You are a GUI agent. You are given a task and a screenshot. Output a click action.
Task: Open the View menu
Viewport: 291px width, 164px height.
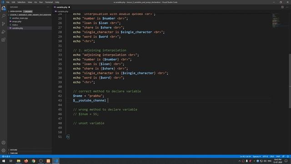[x=30, y=2]
